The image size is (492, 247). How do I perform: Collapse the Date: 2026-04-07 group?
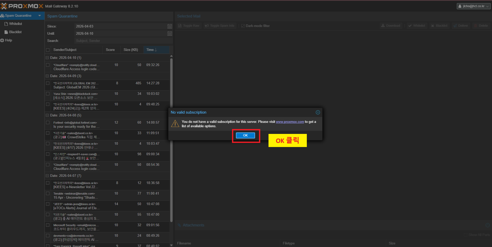(x=47, y=176)
